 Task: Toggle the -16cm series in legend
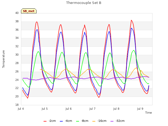[x=99, y=121]
